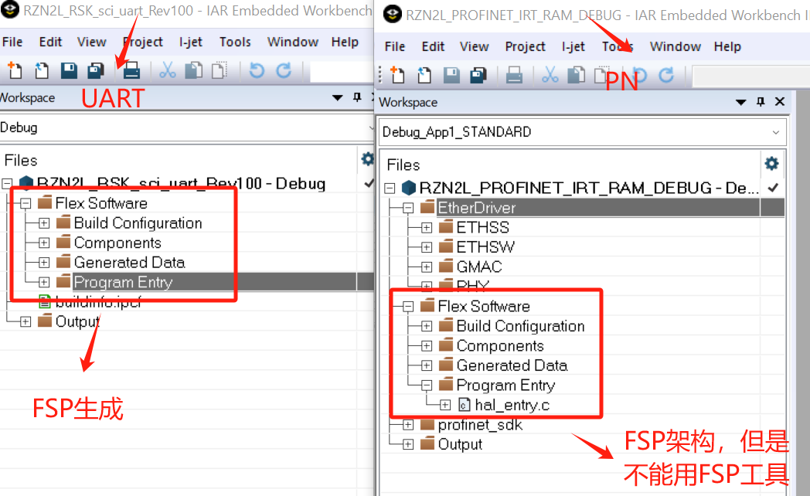Open I-jet menu in UART window
This screenshot has width=810, height=496.
191,42
